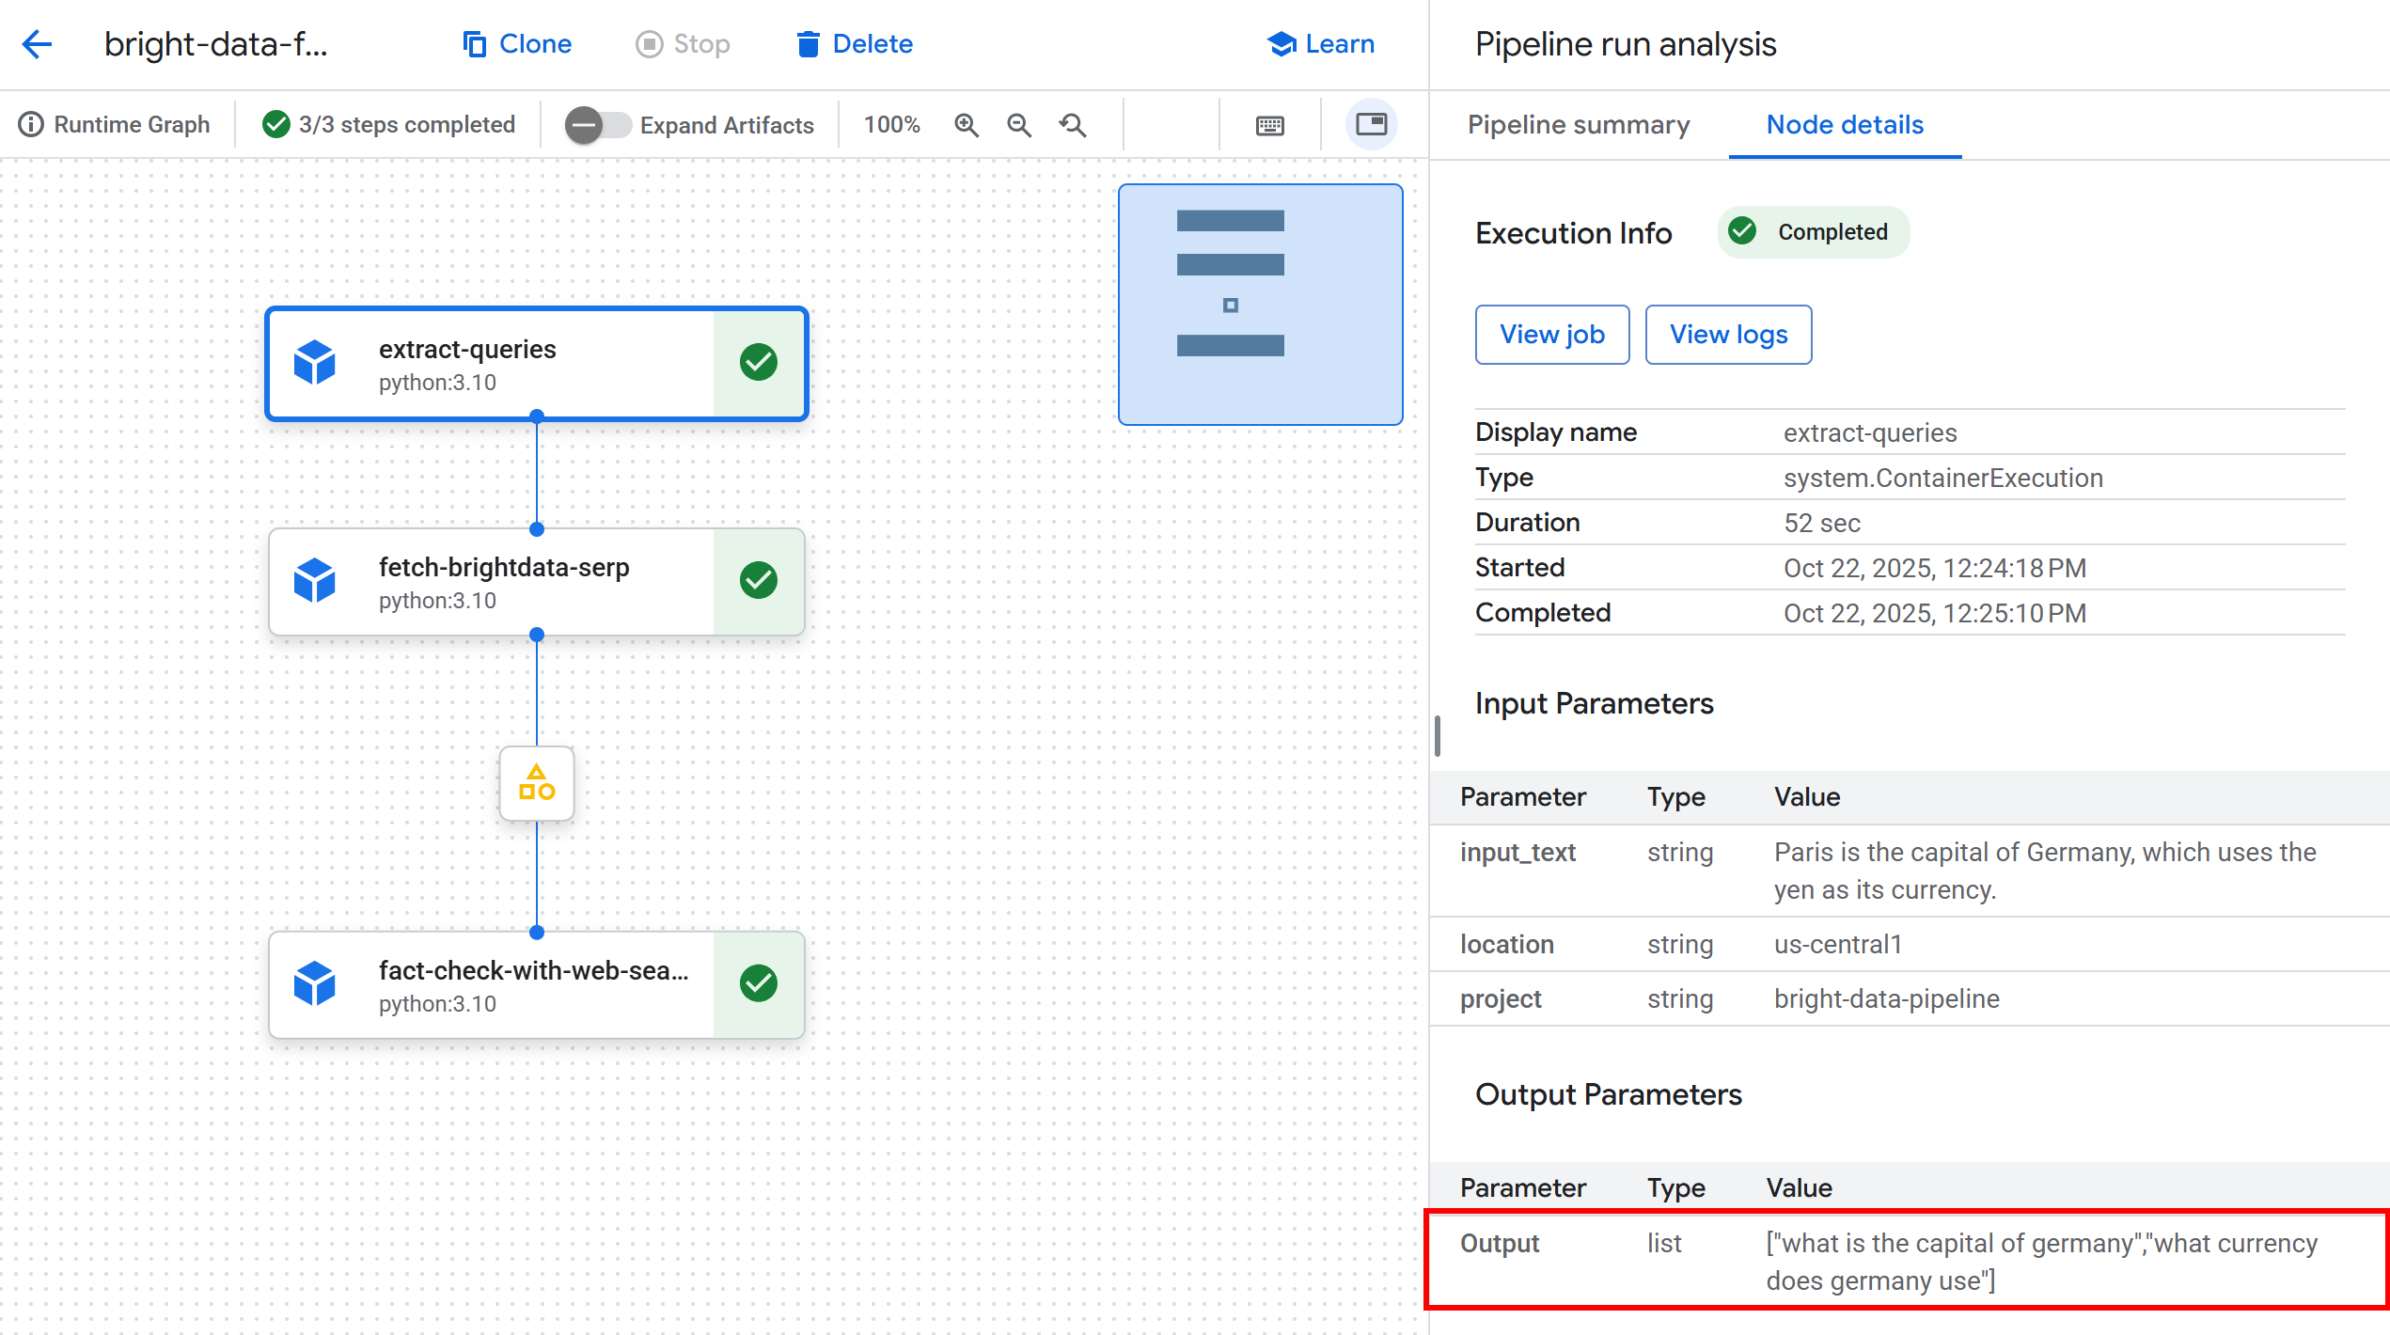
Task: Clone the pipeline run
Action: coord(517,44)
